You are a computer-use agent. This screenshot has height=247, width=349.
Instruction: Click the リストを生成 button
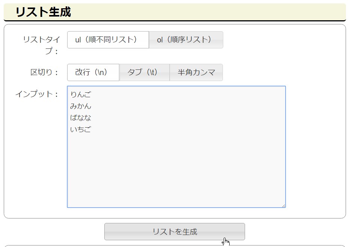pyautogui.click(x=175, y=232)
